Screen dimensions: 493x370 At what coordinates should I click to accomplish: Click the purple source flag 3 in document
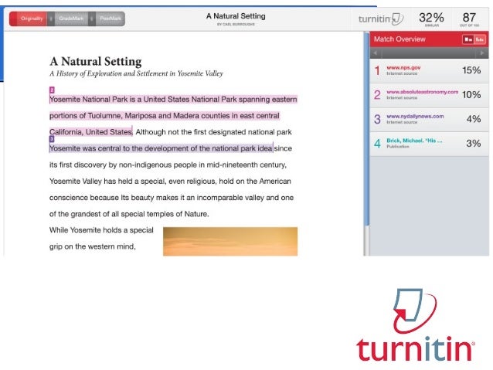[x=52, y=138]
